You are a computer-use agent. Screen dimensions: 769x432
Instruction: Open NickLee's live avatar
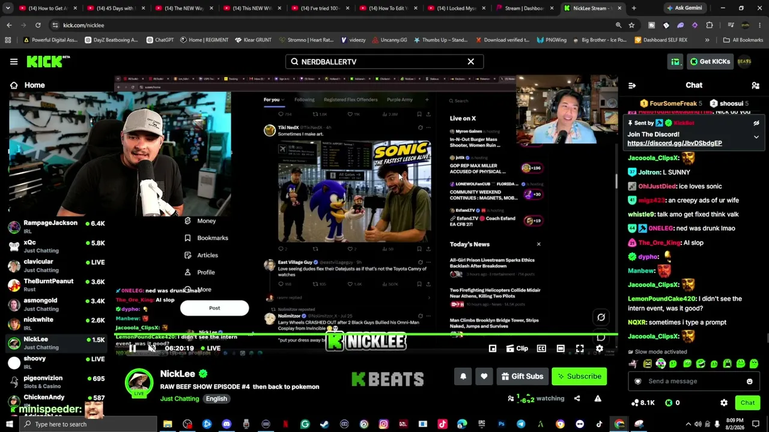point(139,383)
